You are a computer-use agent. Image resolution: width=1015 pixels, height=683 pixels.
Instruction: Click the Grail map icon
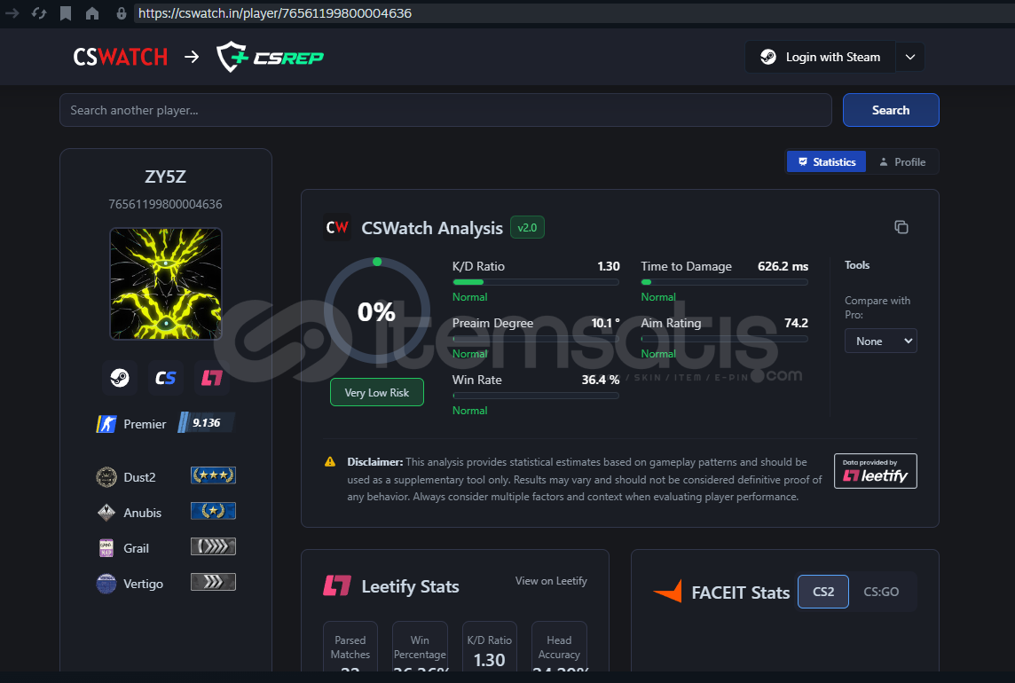click(x=106, y=547)
